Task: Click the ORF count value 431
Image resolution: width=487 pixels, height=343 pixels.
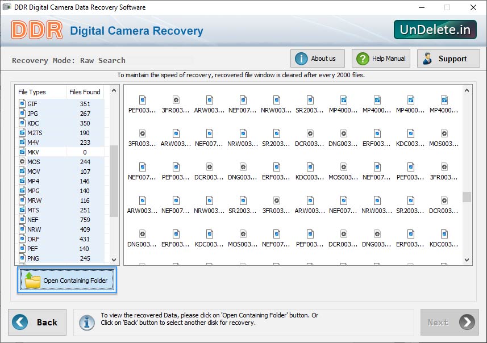Action: click(x=85, y=239)
